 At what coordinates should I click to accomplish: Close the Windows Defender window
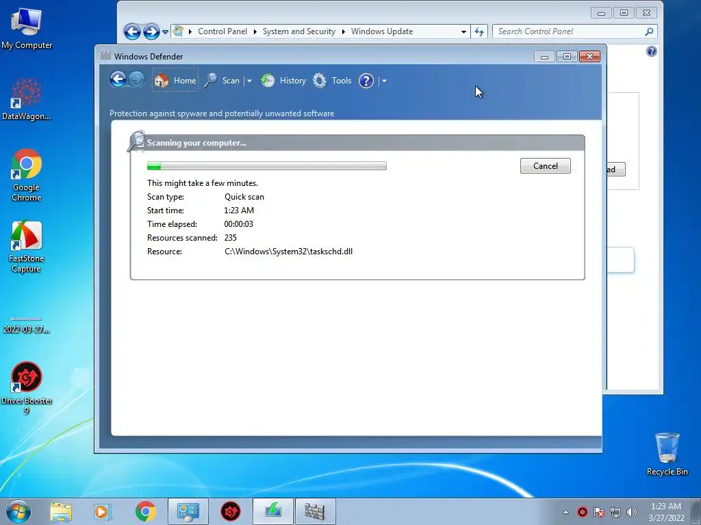[589, 57]
